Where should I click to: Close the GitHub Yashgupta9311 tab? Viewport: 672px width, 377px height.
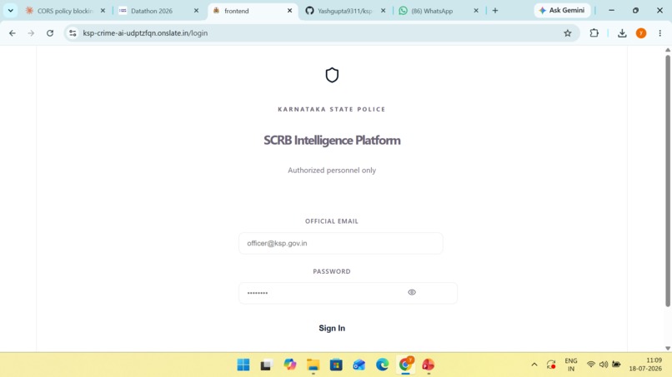click(x=384, y=11)
